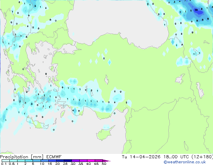Click the 15–20 mm blue legend swatch
Screen dimensions: 213x165
[x=52, y=161]
